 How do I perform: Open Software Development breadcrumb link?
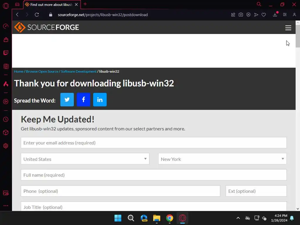pyautogui.click(x=79, y=71)
